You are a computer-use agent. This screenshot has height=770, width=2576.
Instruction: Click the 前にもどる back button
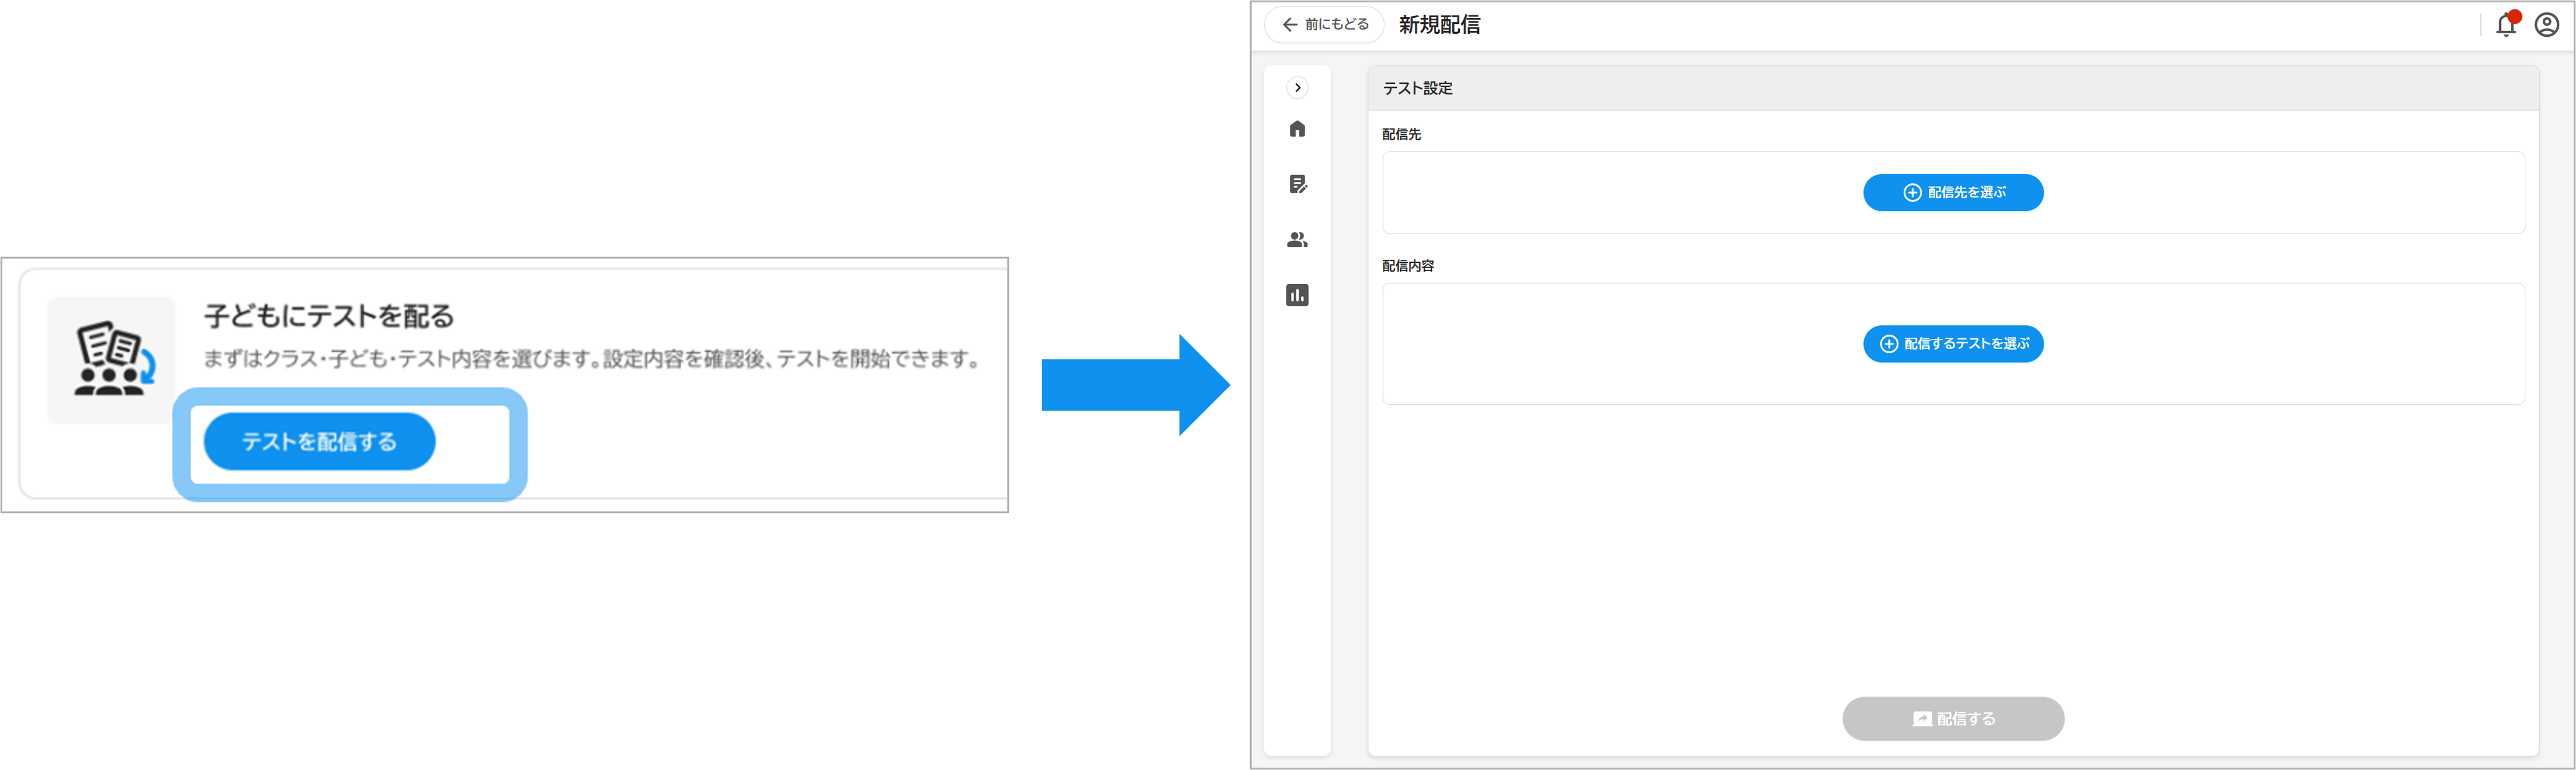(1325, 25)
